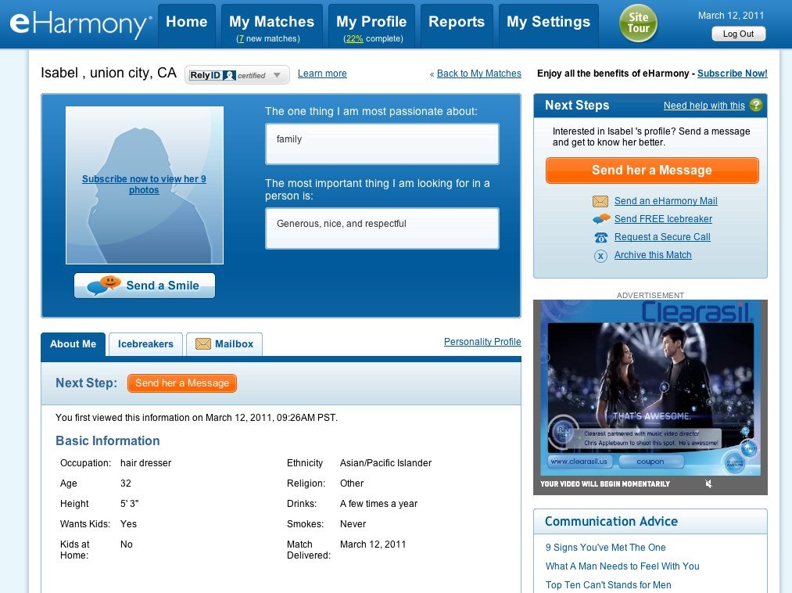Expand the RelyID certified dropdown
This screenshot has width=792, height=593.
(x=278, y=74)
